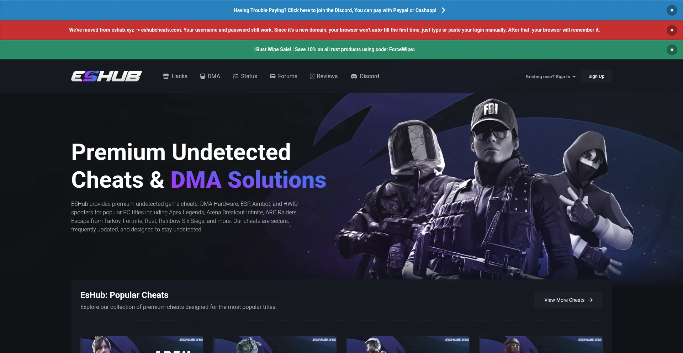The width and height of the screenshot is (683, 353).
Task: Click the Rust Wipe Sale ForceWipe text
Action: [x=334, y=50]
